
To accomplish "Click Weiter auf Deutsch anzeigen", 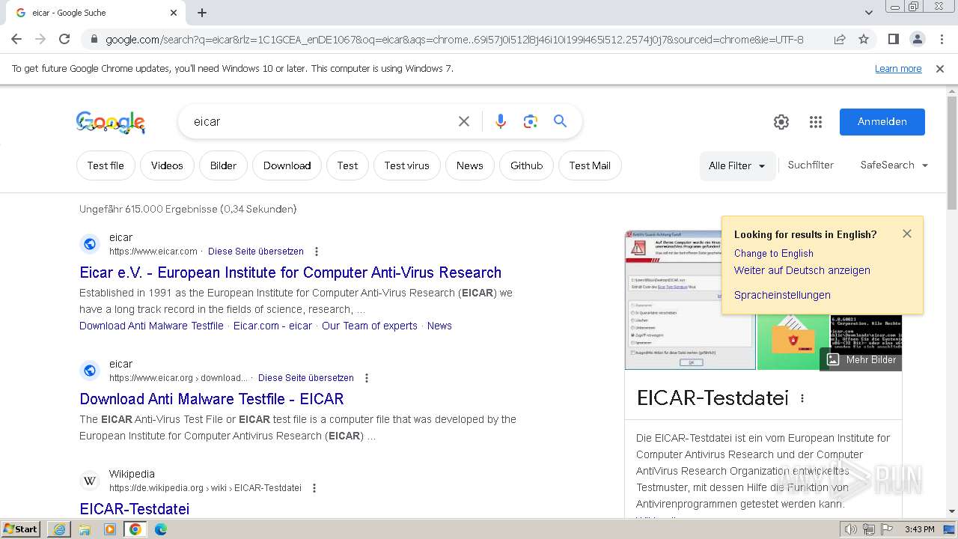I will click(x=802, y=270).
